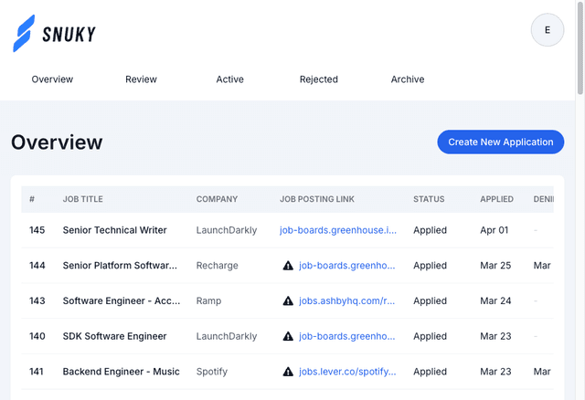Screen dimensions: 585x400
Task: Select Senior Technical Writer row title
Action: point(114,230)
